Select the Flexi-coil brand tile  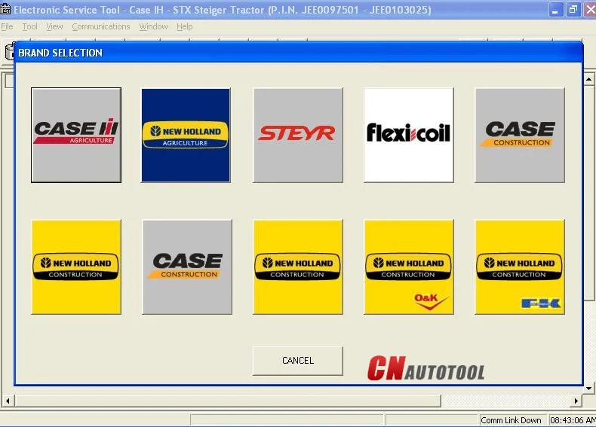[x=409, y=135]
